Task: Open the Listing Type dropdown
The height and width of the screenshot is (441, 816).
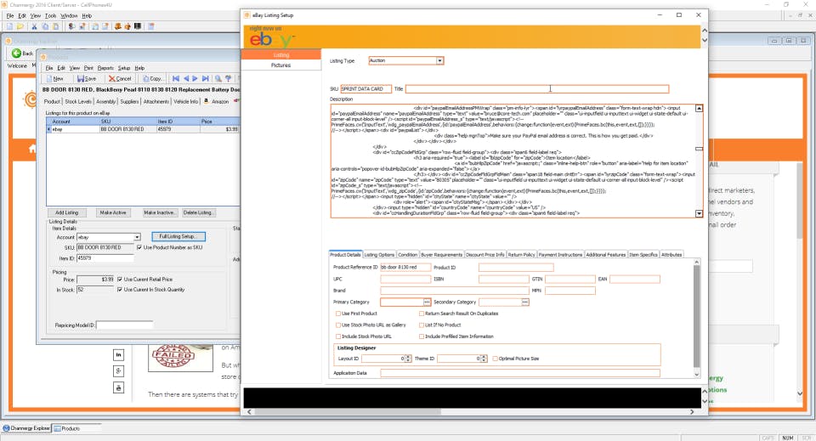Action: (439, 61)
